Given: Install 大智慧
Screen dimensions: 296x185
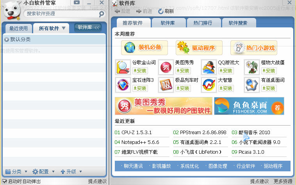Looking at the screenshot, I should pyautogui.click(x=226, y=88).
